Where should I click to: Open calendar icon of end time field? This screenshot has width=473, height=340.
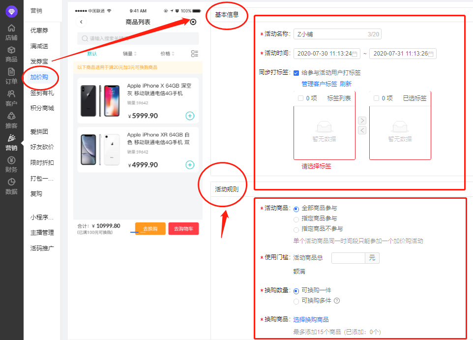[x=431, y=54]
